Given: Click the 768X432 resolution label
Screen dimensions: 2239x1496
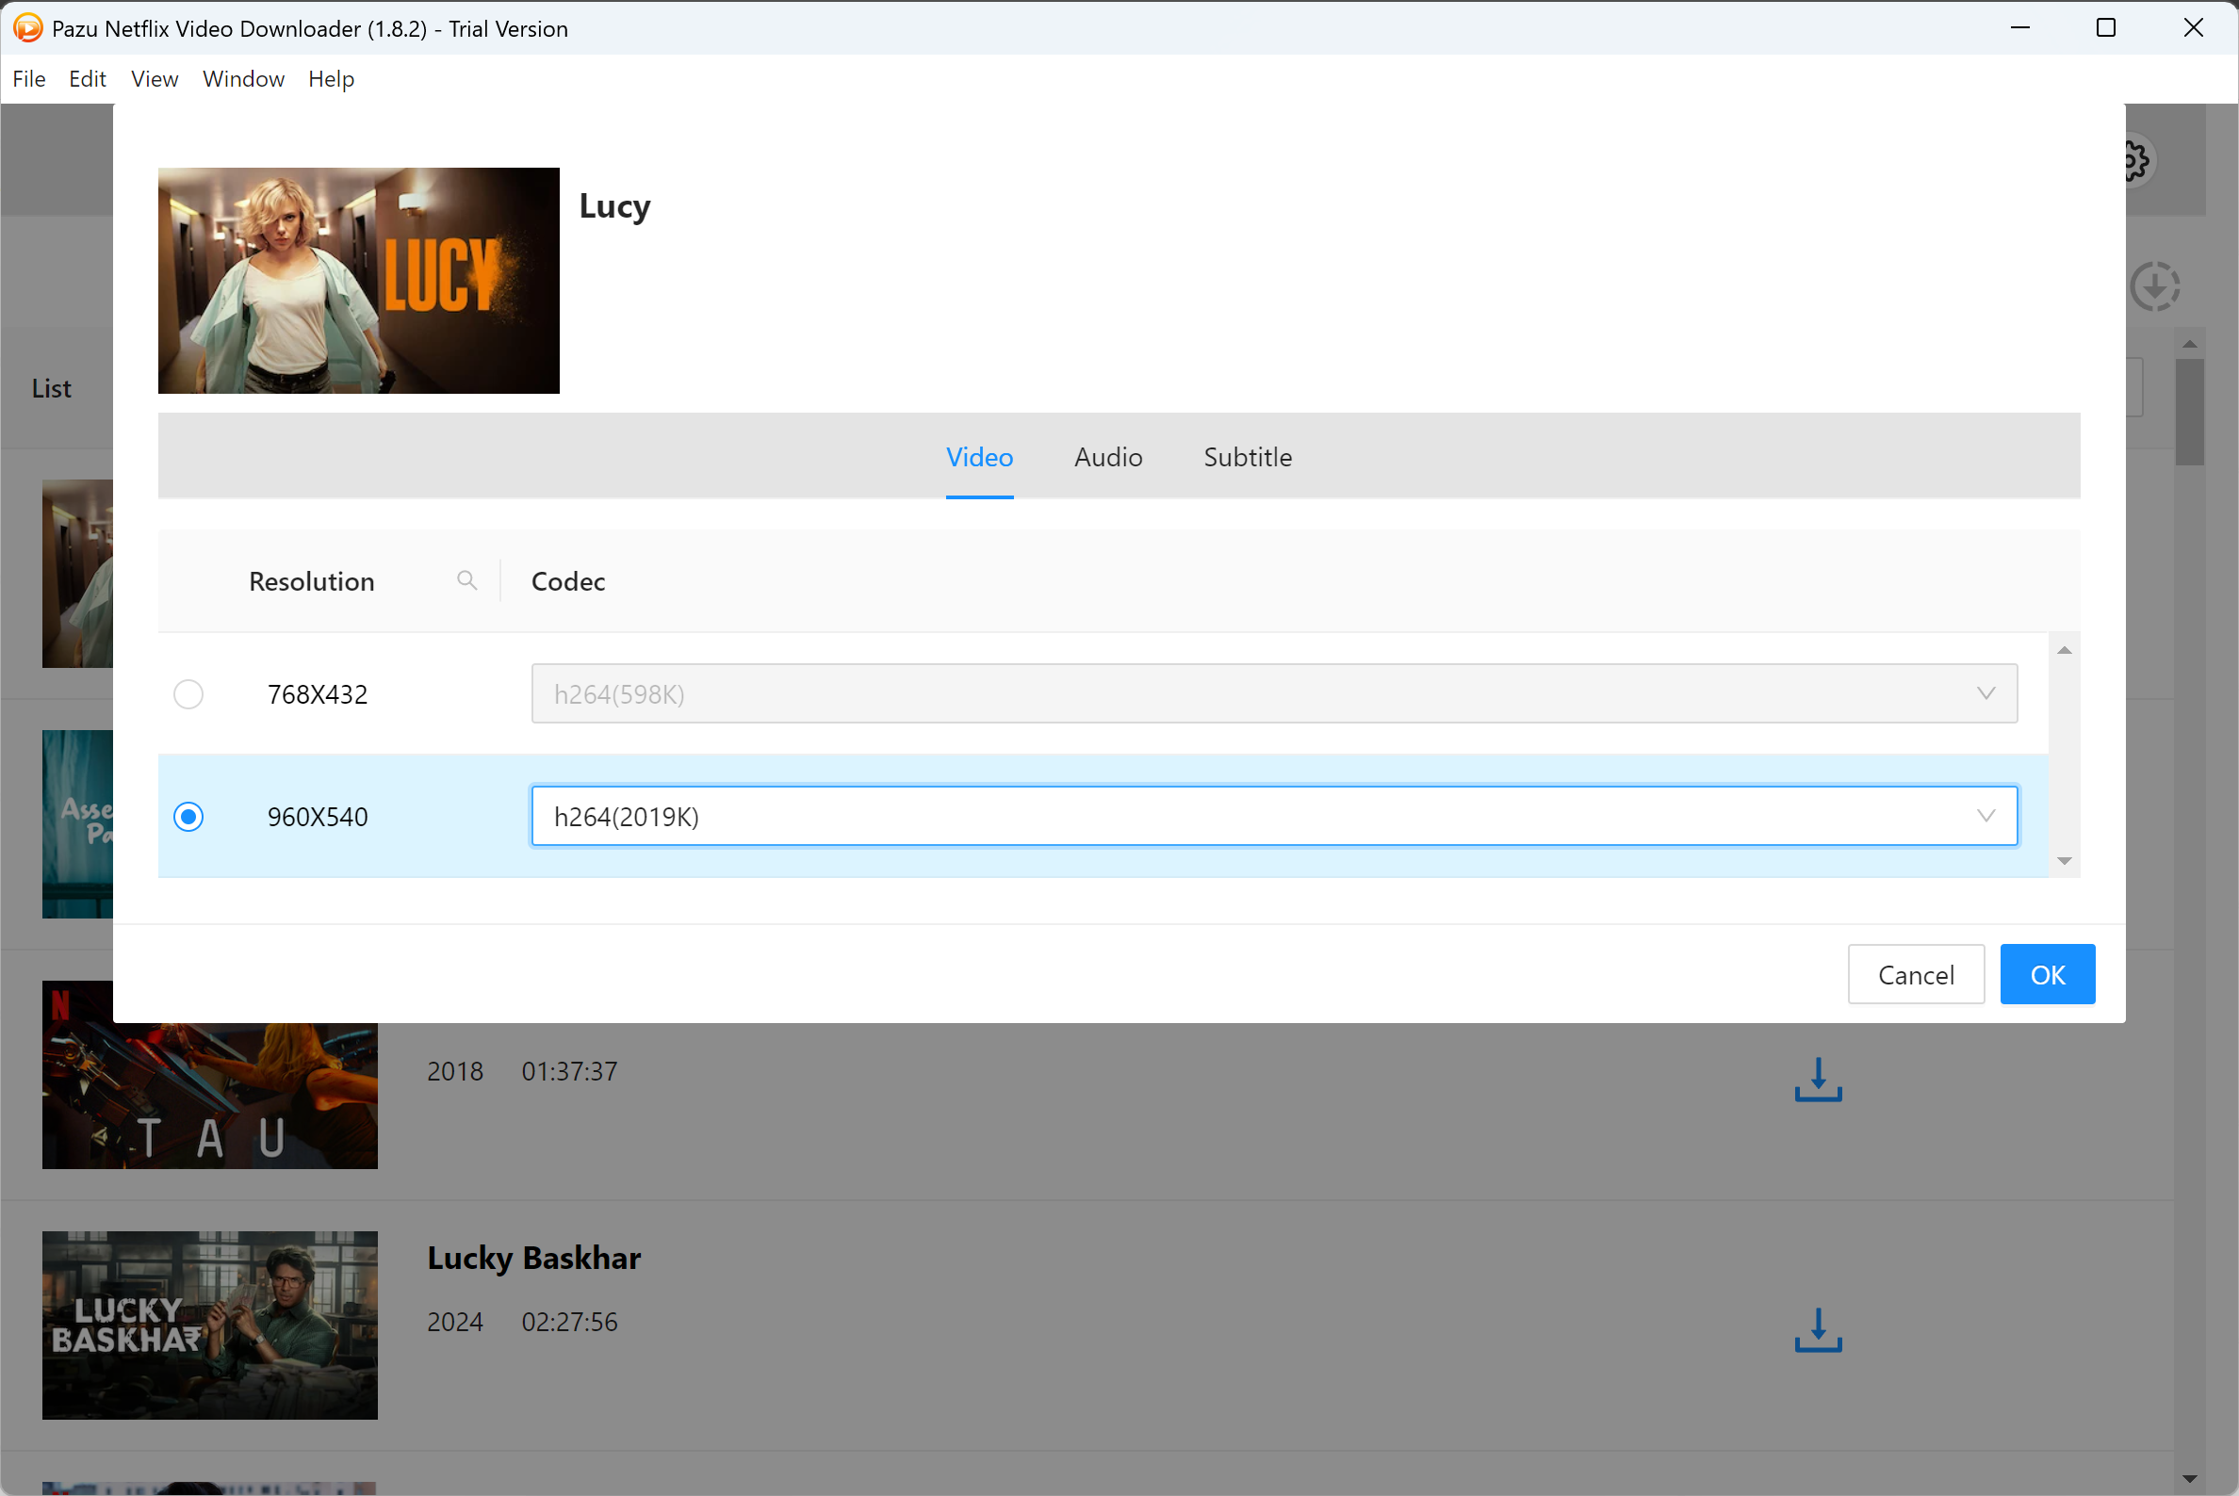Looking at the screenshot, I should point(317,694).
